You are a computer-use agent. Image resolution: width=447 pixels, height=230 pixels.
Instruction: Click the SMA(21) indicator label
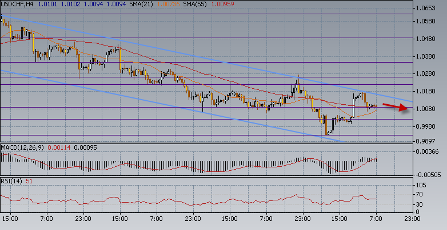[x=140, y=4]
